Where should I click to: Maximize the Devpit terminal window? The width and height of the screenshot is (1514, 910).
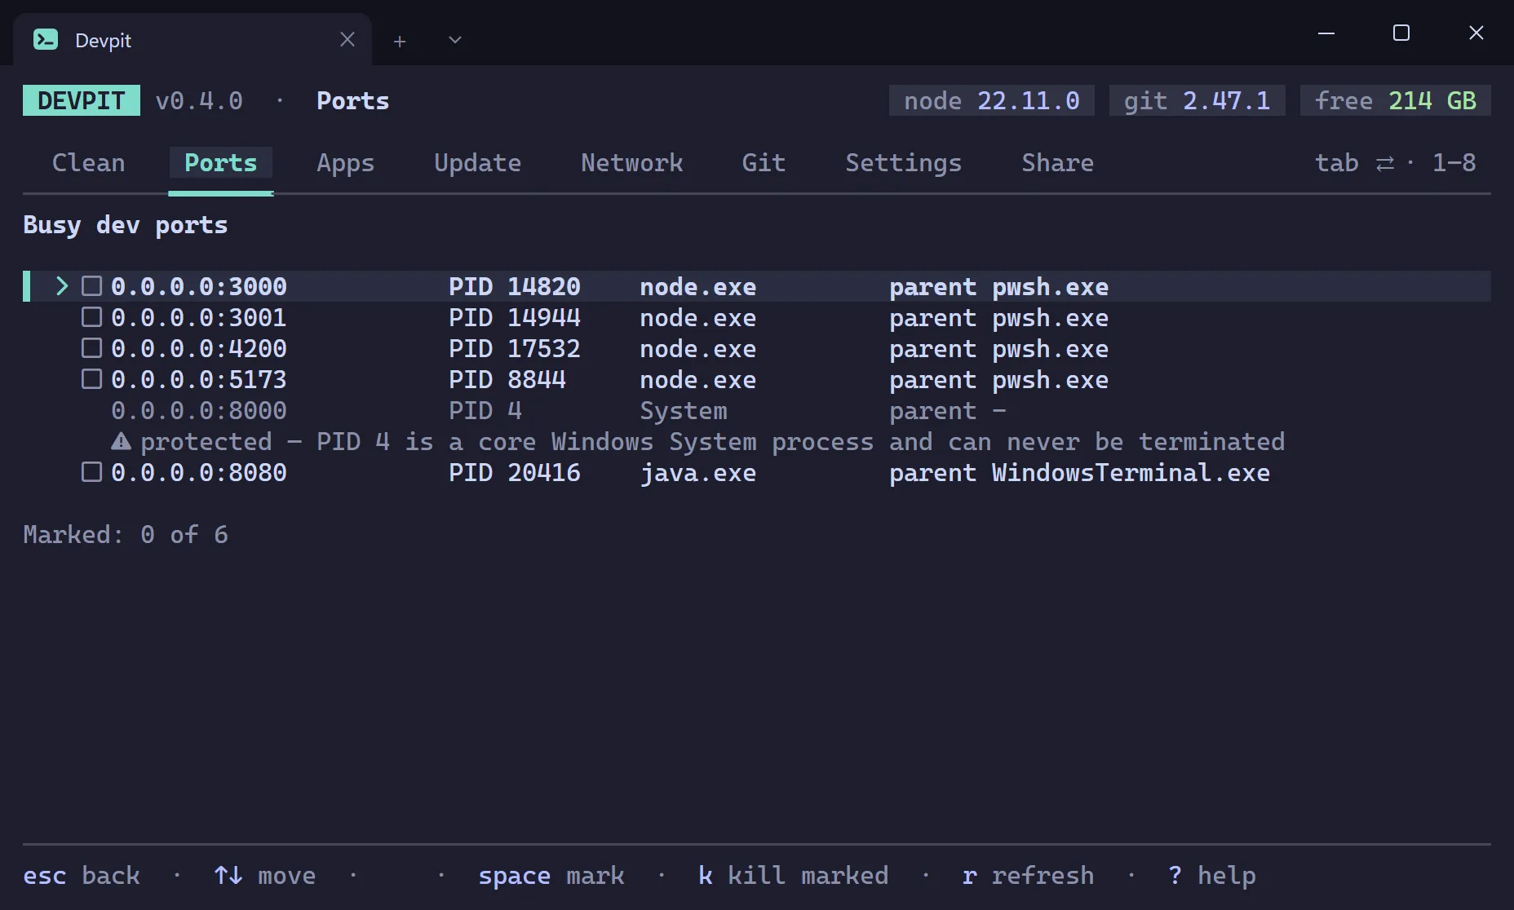coord(1401,33)
